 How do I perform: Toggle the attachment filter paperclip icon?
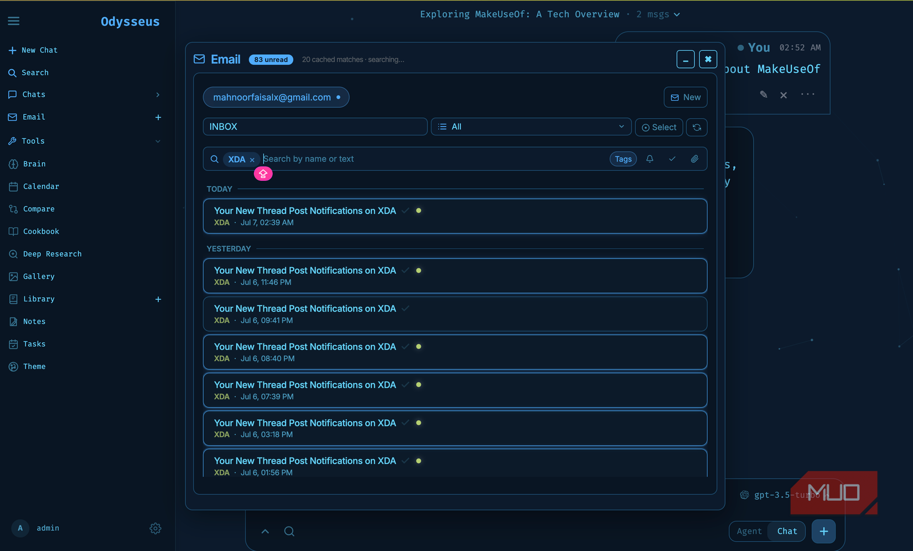(694, 159)
